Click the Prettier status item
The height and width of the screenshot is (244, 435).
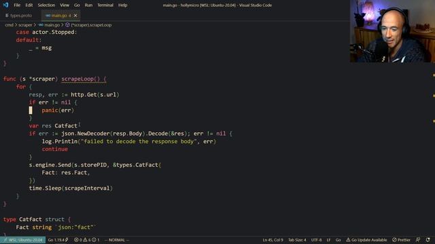coord(401,240)
